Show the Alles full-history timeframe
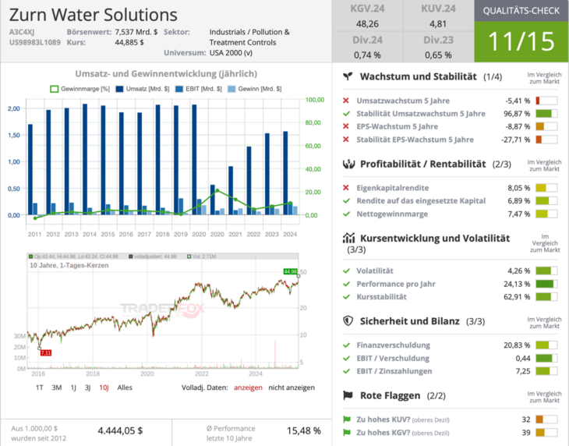569x446 pixels. pos(125,388)
